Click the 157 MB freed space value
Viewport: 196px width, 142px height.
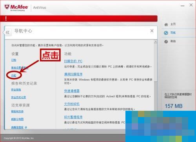[174, 106]
